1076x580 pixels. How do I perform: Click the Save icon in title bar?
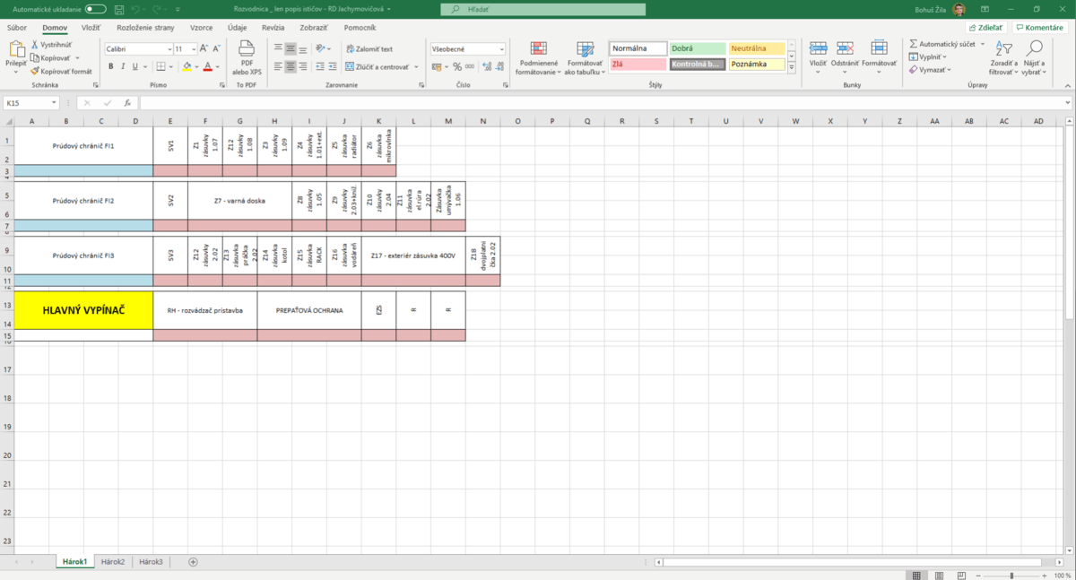117,9
